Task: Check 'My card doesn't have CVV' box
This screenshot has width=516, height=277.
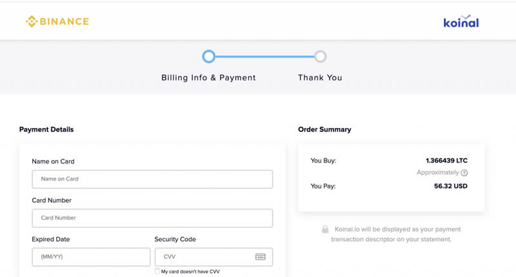Action: click(158, 272)
